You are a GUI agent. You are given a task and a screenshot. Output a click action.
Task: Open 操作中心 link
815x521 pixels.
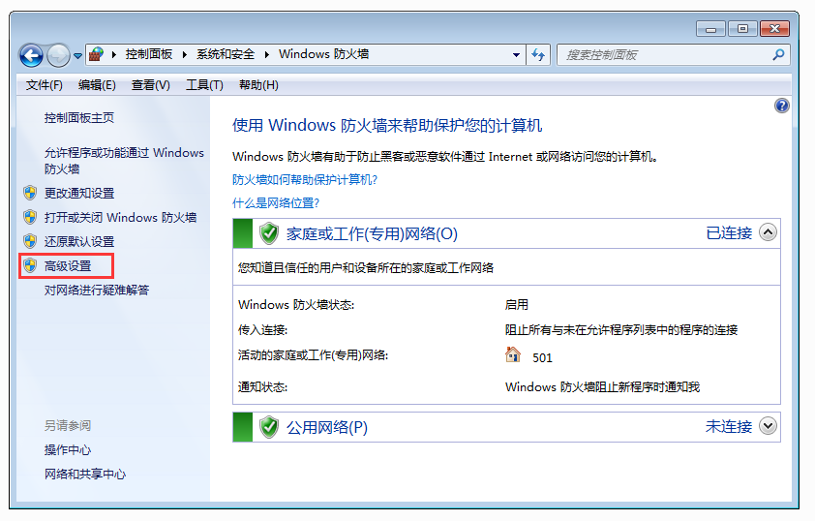click(x=68, y=449)
